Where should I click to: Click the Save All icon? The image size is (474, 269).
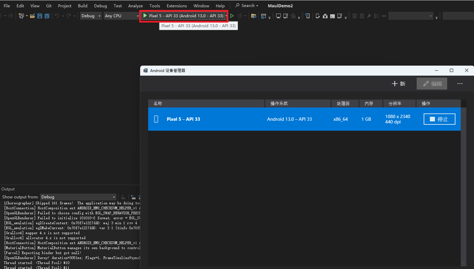click(x=47, y=16)
